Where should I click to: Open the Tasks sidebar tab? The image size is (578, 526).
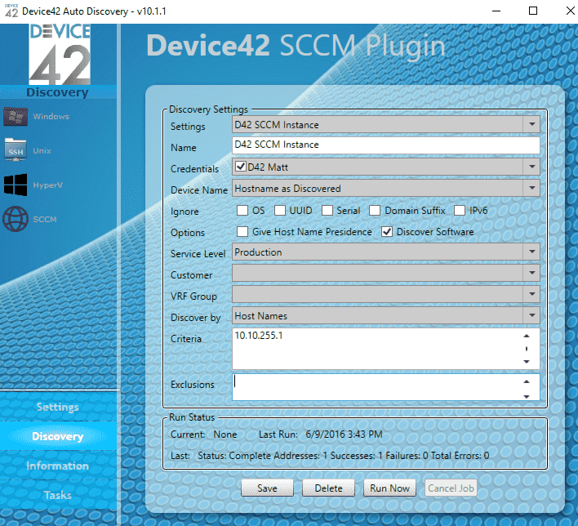[58, 495]
